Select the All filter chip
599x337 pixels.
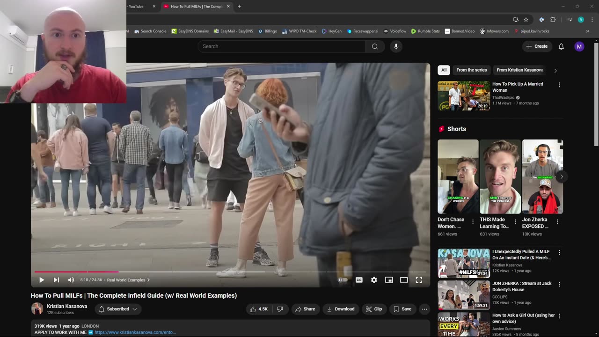(444, 70)
